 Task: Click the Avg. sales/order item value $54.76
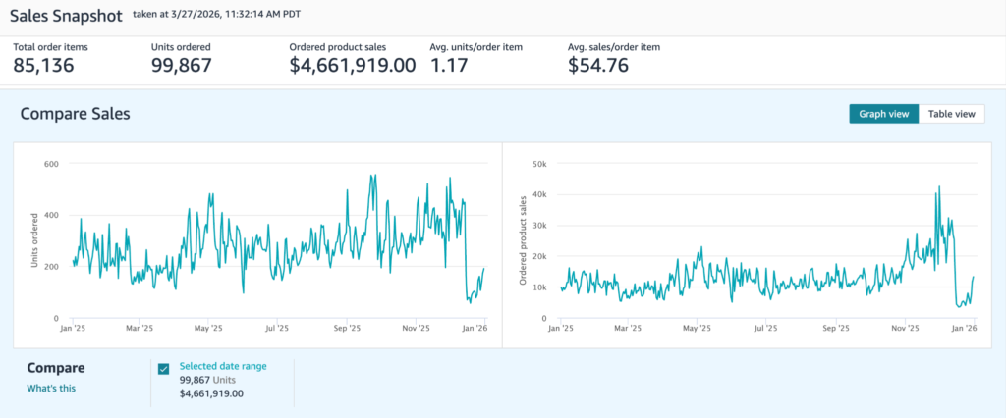[x=599, y=66]
